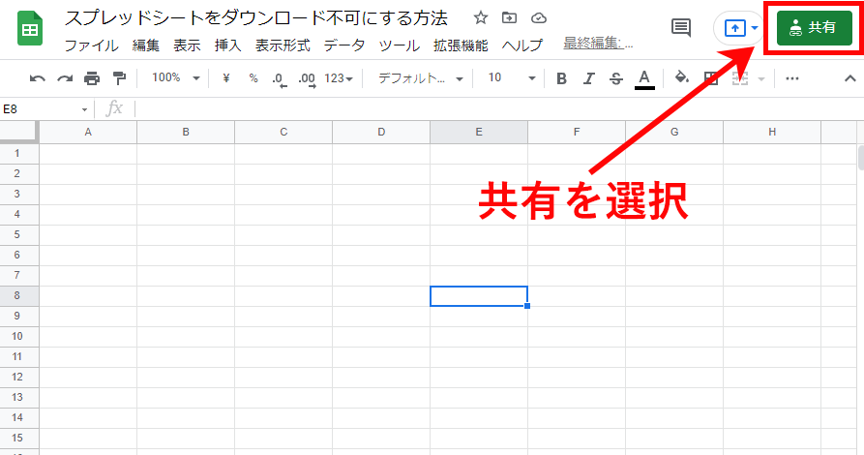Format as percent
Viewport: 864px width, 455px height.
point(253,78)
